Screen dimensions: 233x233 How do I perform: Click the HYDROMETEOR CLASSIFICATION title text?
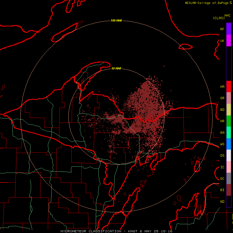91,231
